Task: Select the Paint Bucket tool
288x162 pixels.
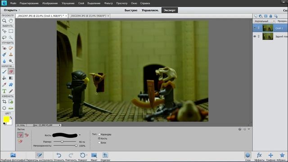Action: click(4, 78)
